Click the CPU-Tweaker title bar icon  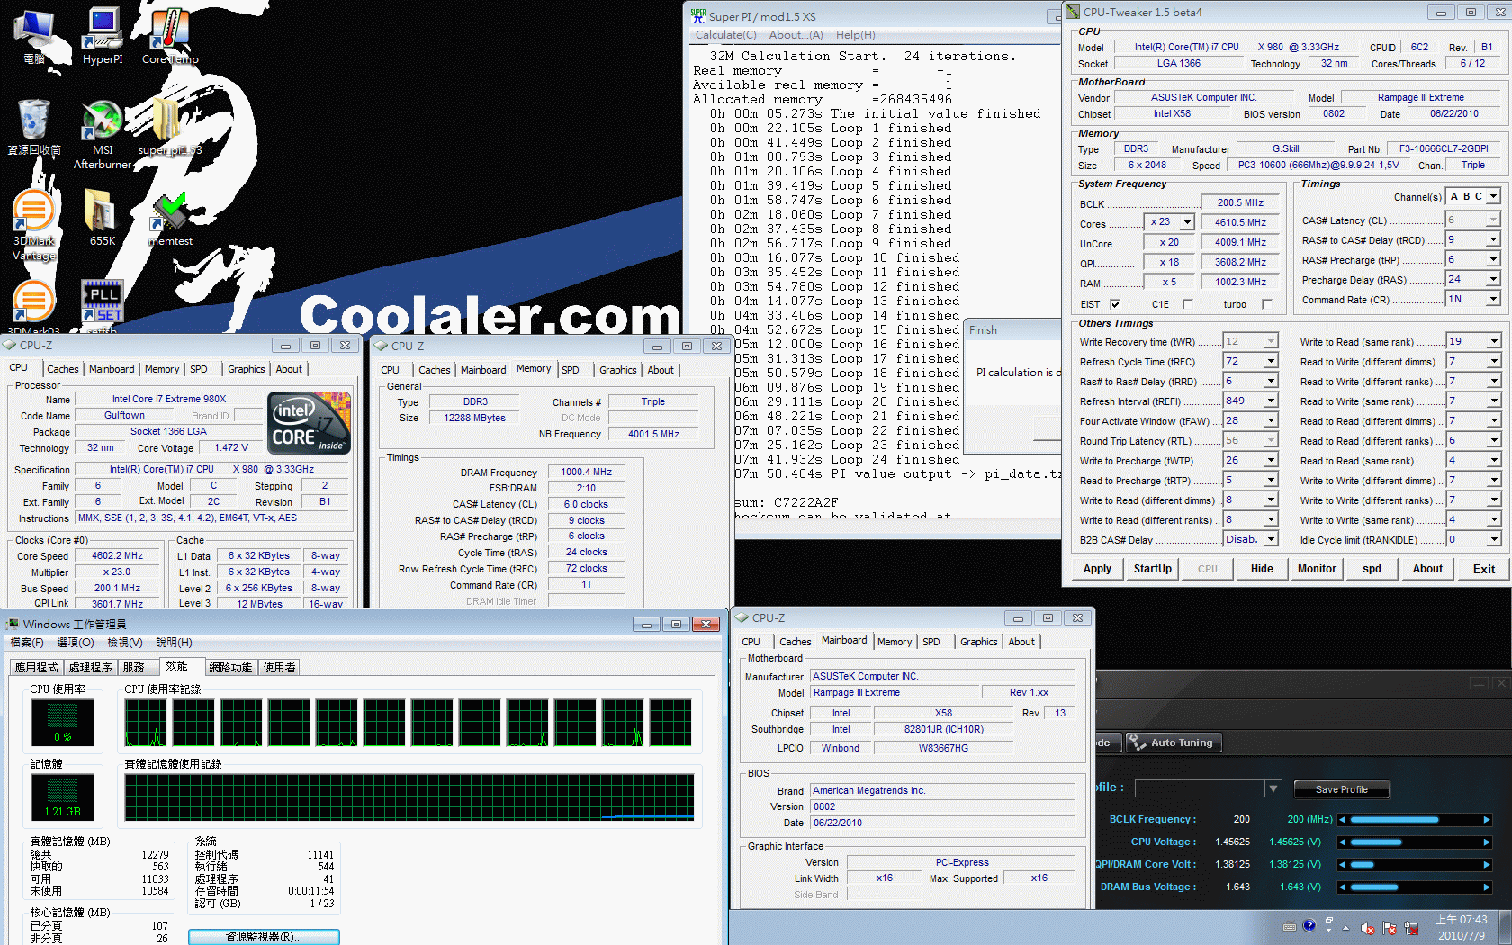[x=1073, y=12]
